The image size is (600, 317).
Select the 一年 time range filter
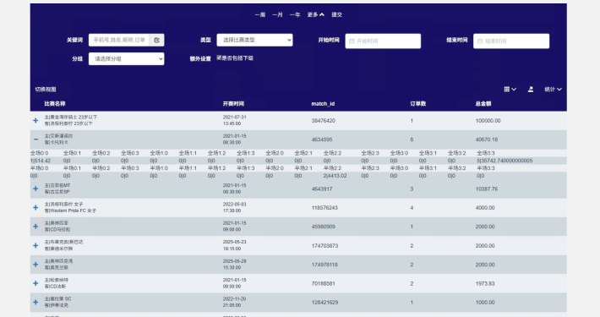(x=295, y=14)
